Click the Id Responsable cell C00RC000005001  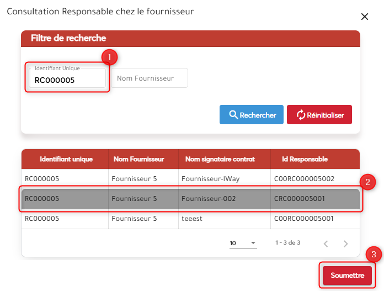click(303, 218)
